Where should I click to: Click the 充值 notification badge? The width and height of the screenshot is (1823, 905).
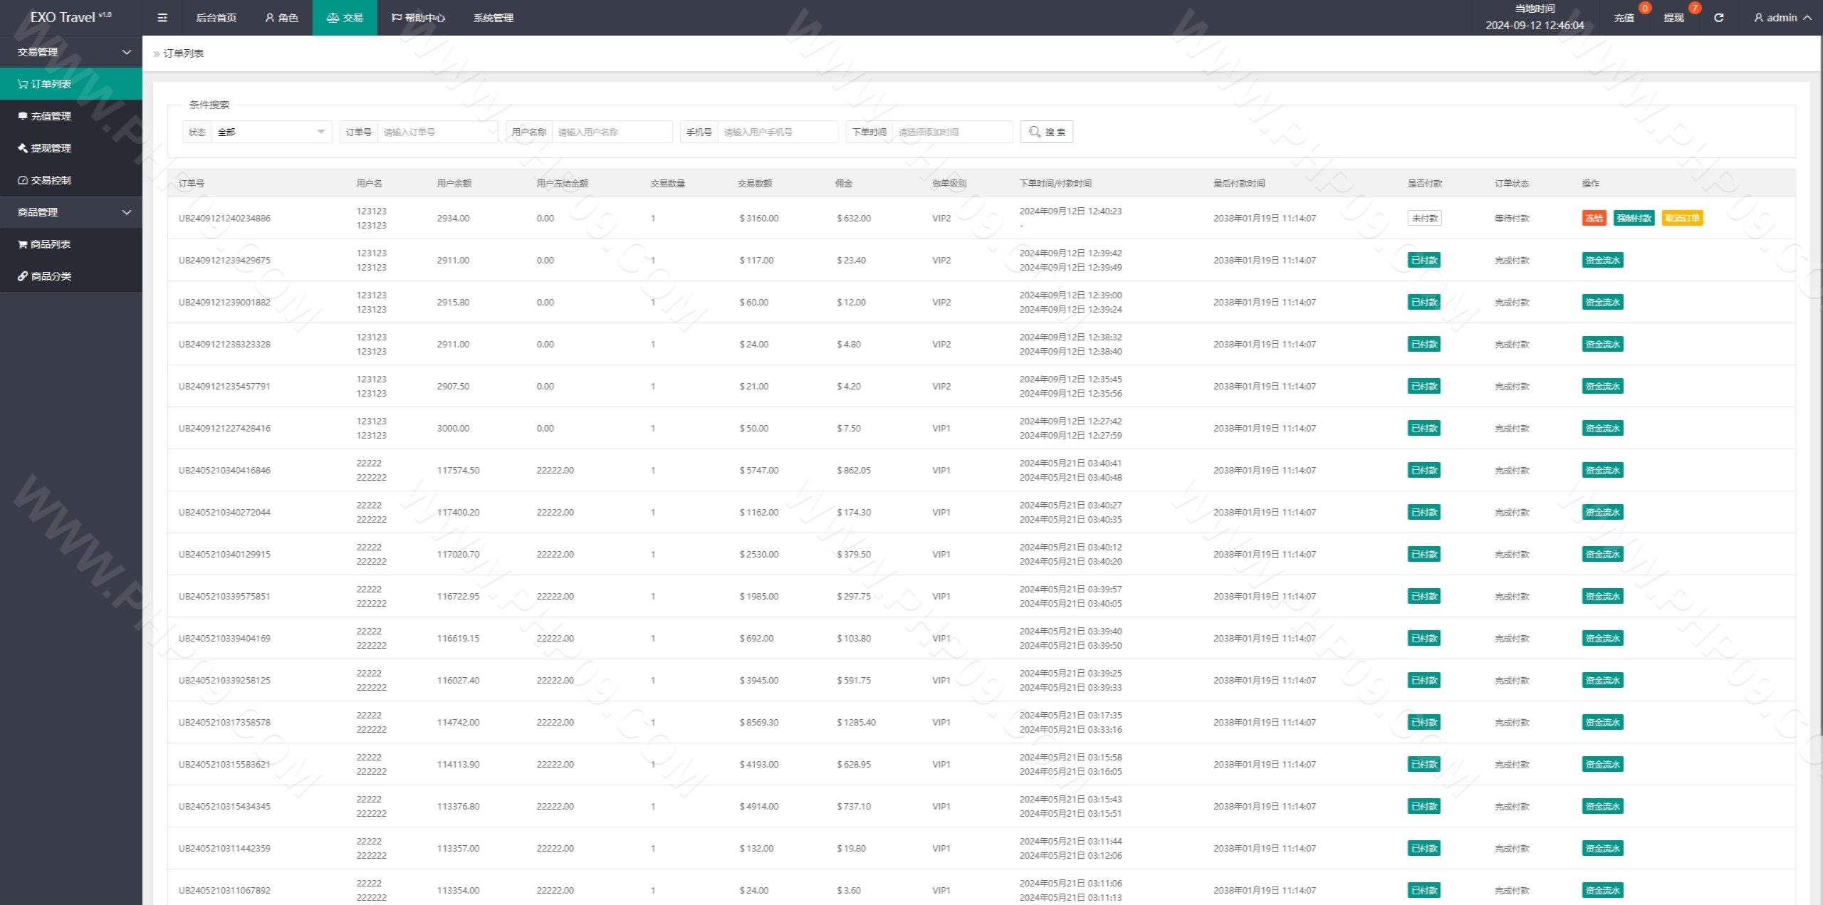(1626, 18)
